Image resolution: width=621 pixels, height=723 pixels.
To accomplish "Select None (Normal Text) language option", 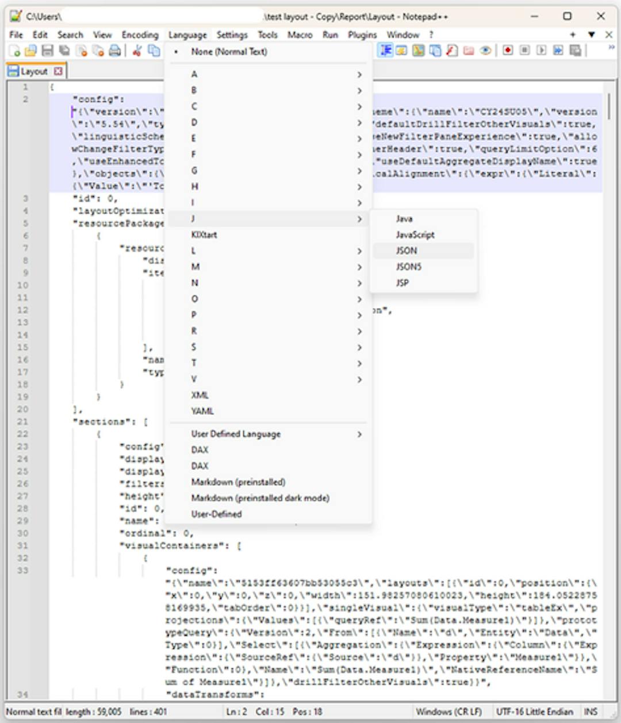I will [268, 52].
